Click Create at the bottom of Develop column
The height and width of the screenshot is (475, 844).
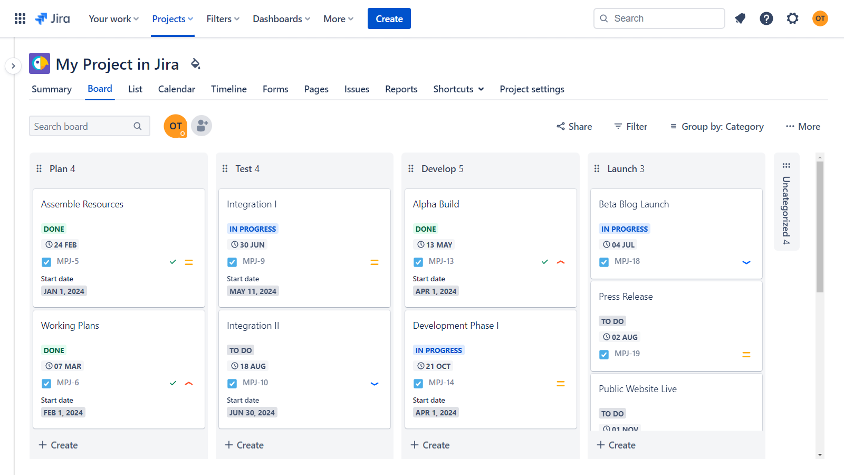click(x=430, y=445)
